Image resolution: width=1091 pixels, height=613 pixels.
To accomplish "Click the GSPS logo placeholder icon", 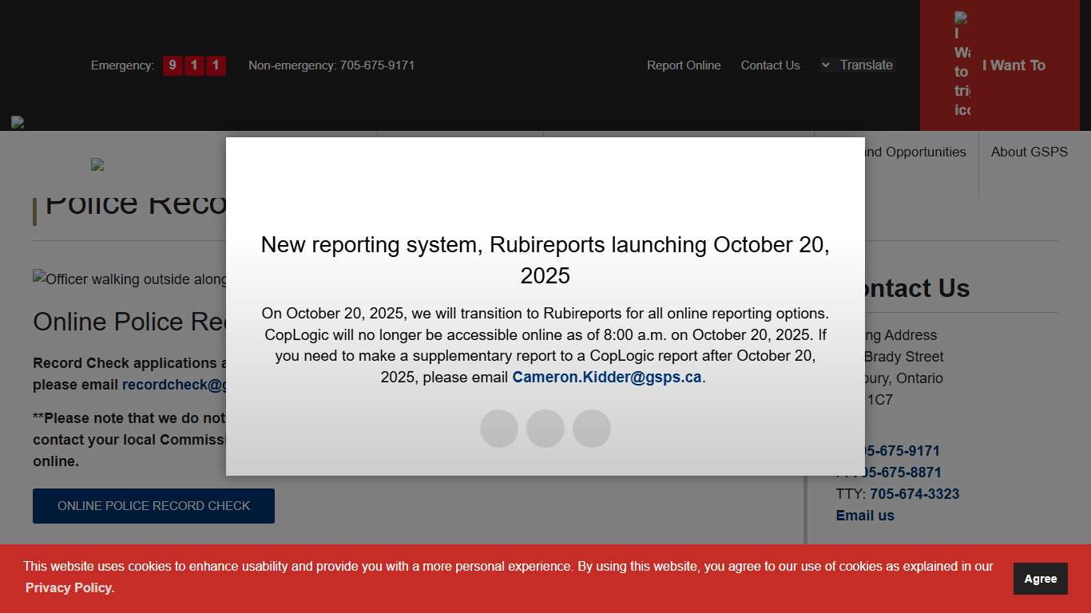I will tap(97, 164).
